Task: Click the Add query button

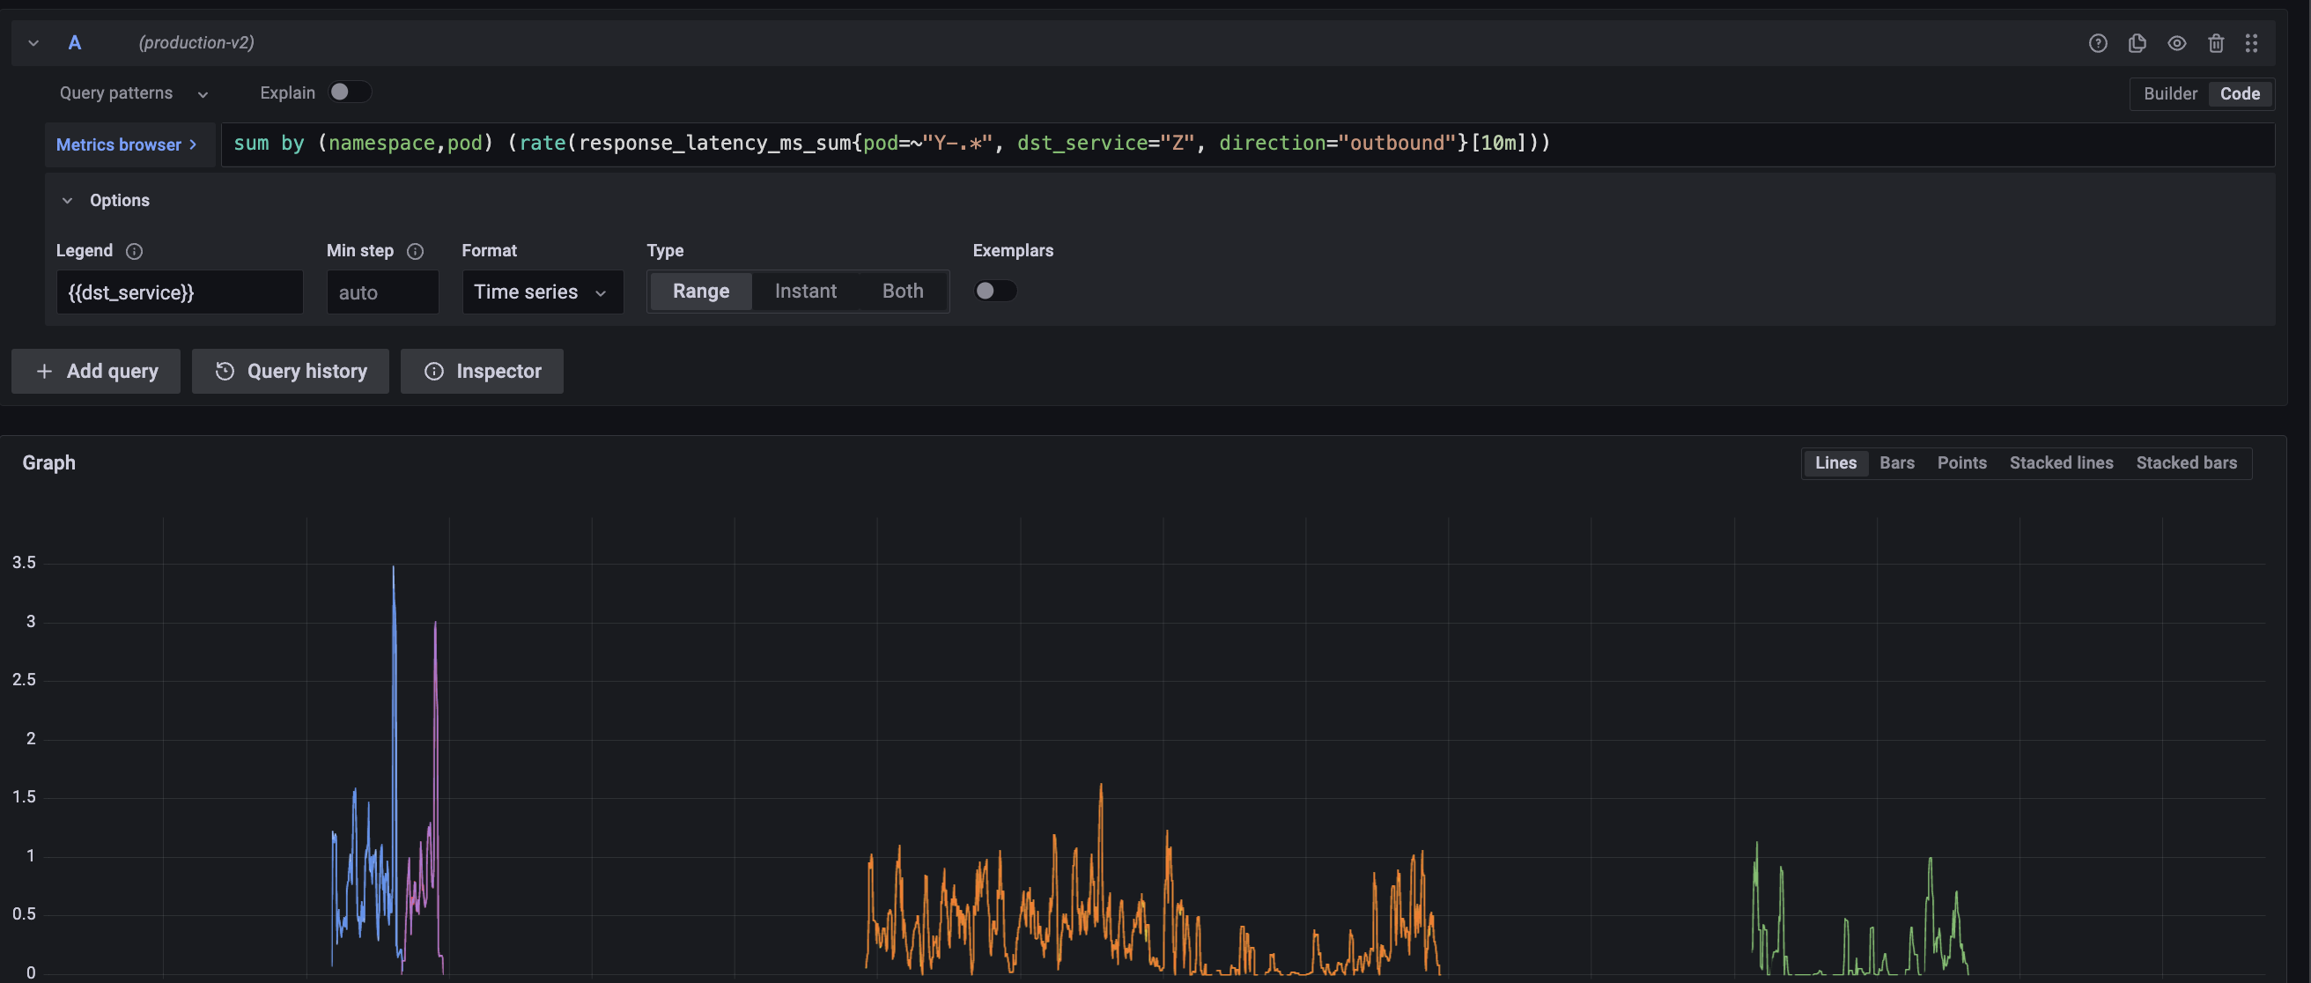Action: 95,371
